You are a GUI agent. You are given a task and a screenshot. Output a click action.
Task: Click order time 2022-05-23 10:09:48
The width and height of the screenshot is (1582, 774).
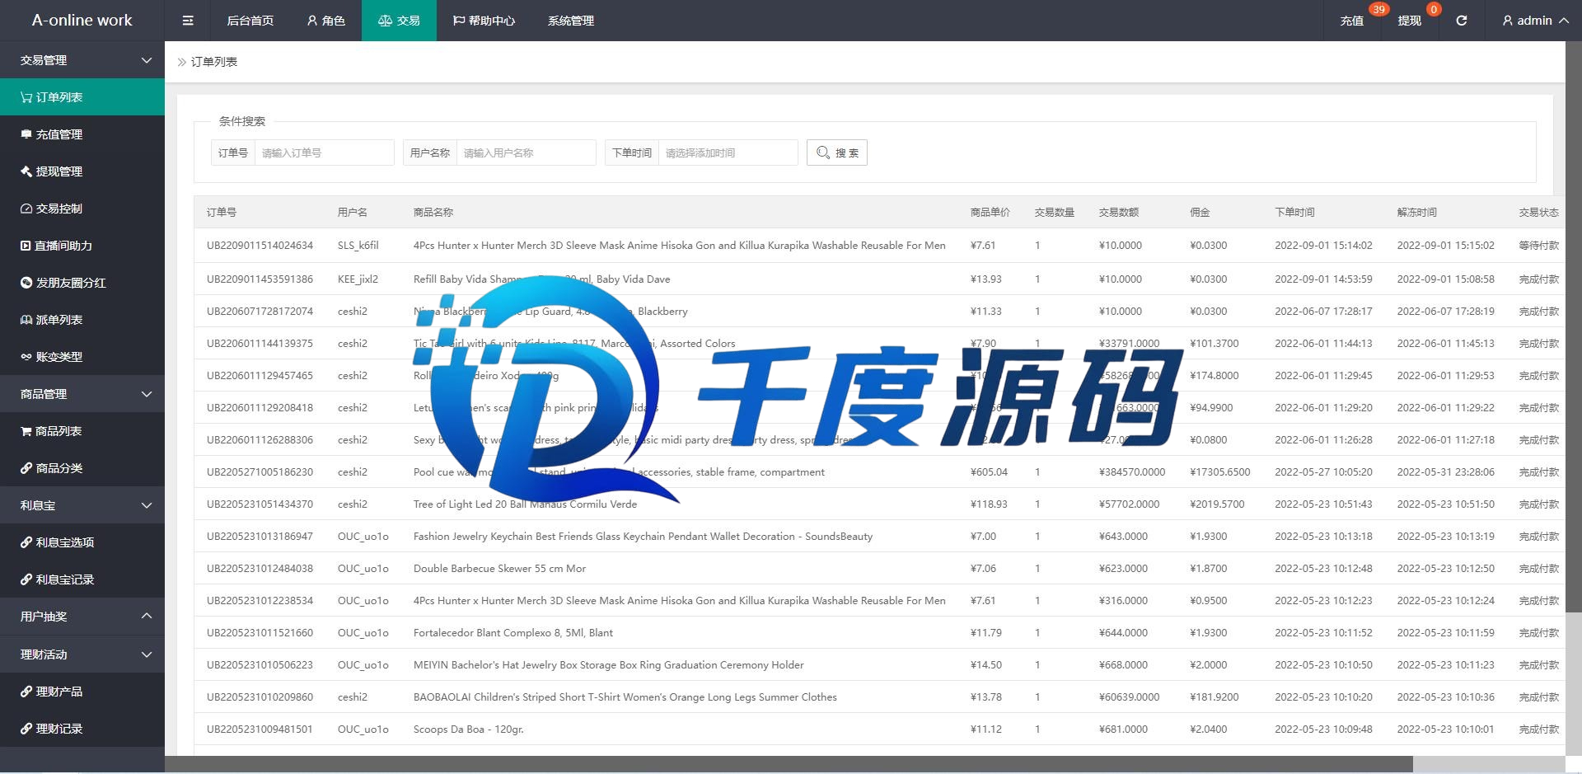coord(1323,729)
